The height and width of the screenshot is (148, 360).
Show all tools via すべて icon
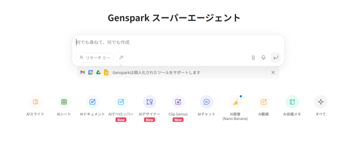[x=321, y=102]
